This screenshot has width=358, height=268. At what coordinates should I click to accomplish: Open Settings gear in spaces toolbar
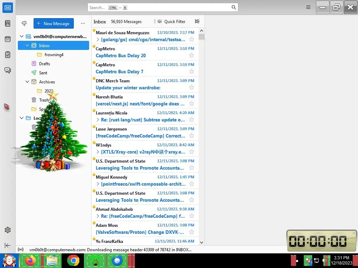8,230
